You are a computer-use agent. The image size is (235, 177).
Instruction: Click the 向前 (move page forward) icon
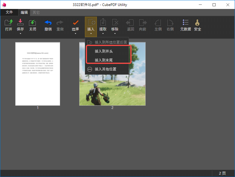point(143,22)
